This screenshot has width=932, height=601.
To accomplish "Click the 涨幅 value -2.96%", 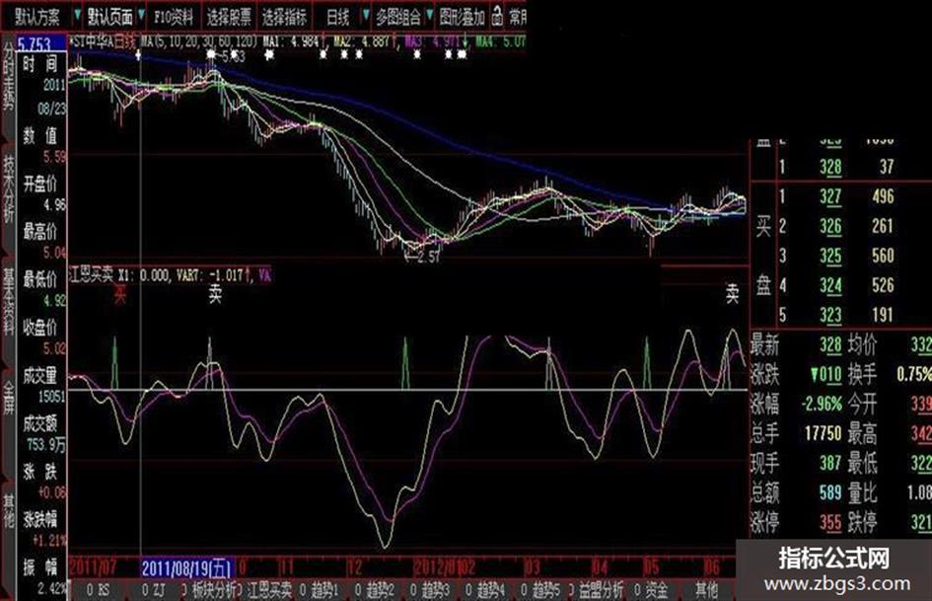I will point(823,404).
